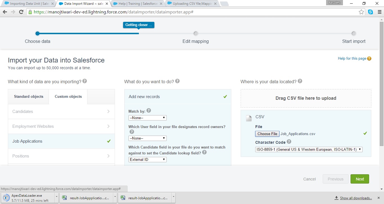Open the Help for this page link
The width and height of the screenshot is (384, 204).
click(x=352, y=59)
